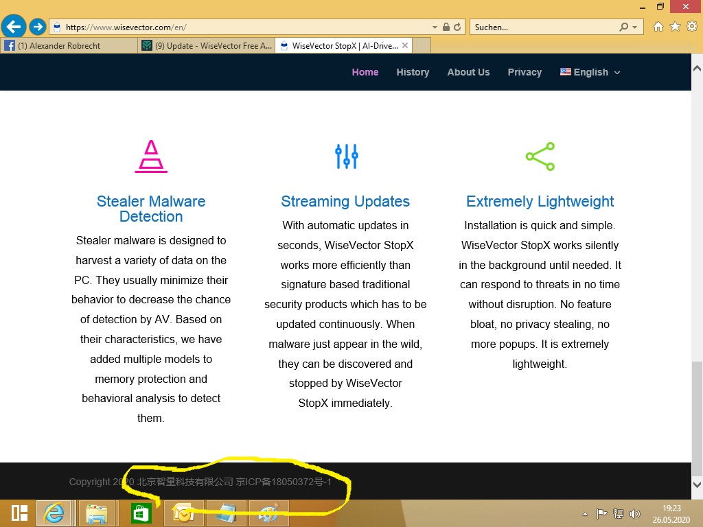Click the pink cone Stealer Malware icon
This screenshot has width=703, height=527.
(x=151, y=156)
